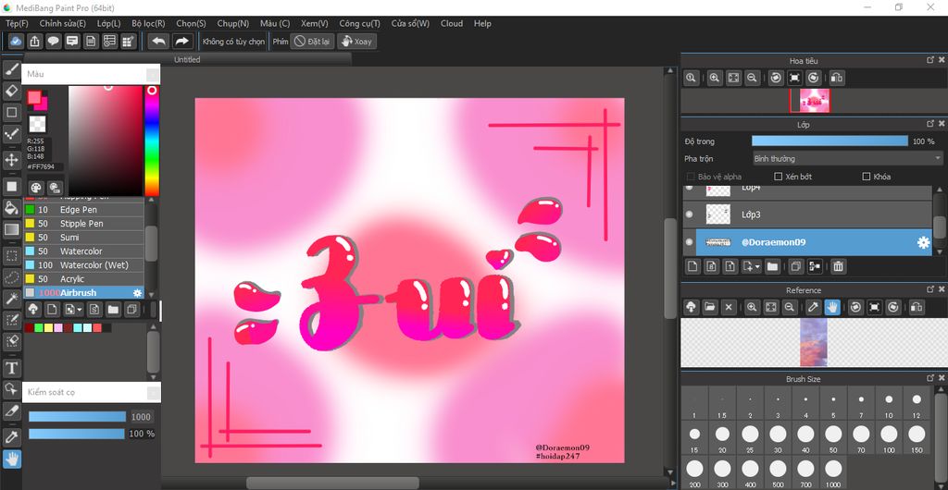The height and width of the screenshot is (490, 948).
Task: Enable the Khóa checkbox
Action: [x=867, y=177]
